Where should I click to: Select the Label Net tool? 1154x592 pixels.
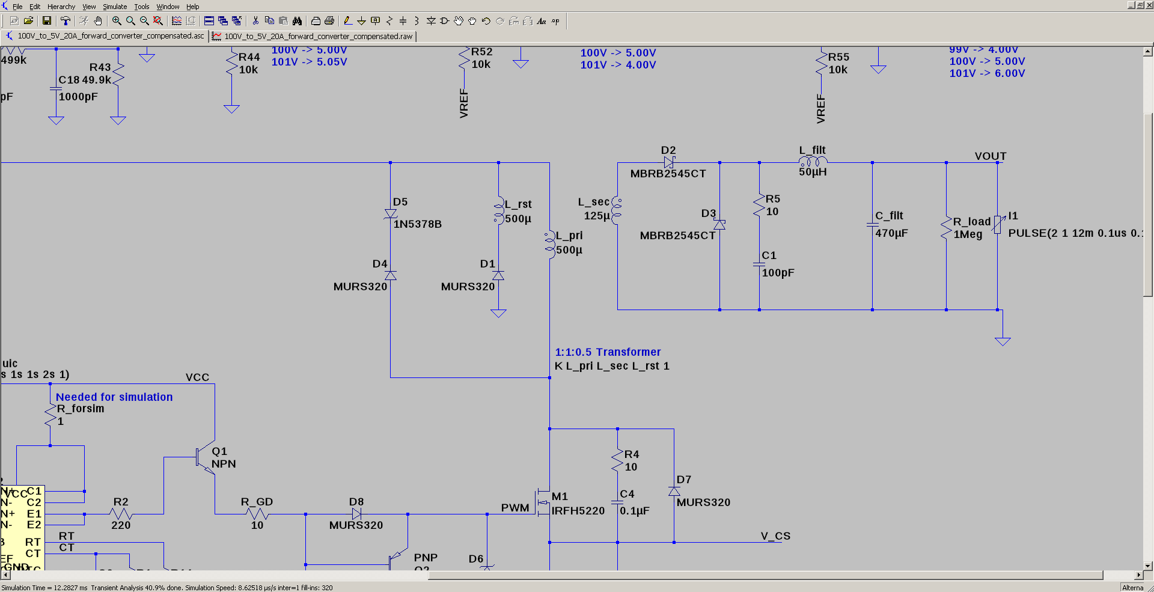tap(376, 21)
